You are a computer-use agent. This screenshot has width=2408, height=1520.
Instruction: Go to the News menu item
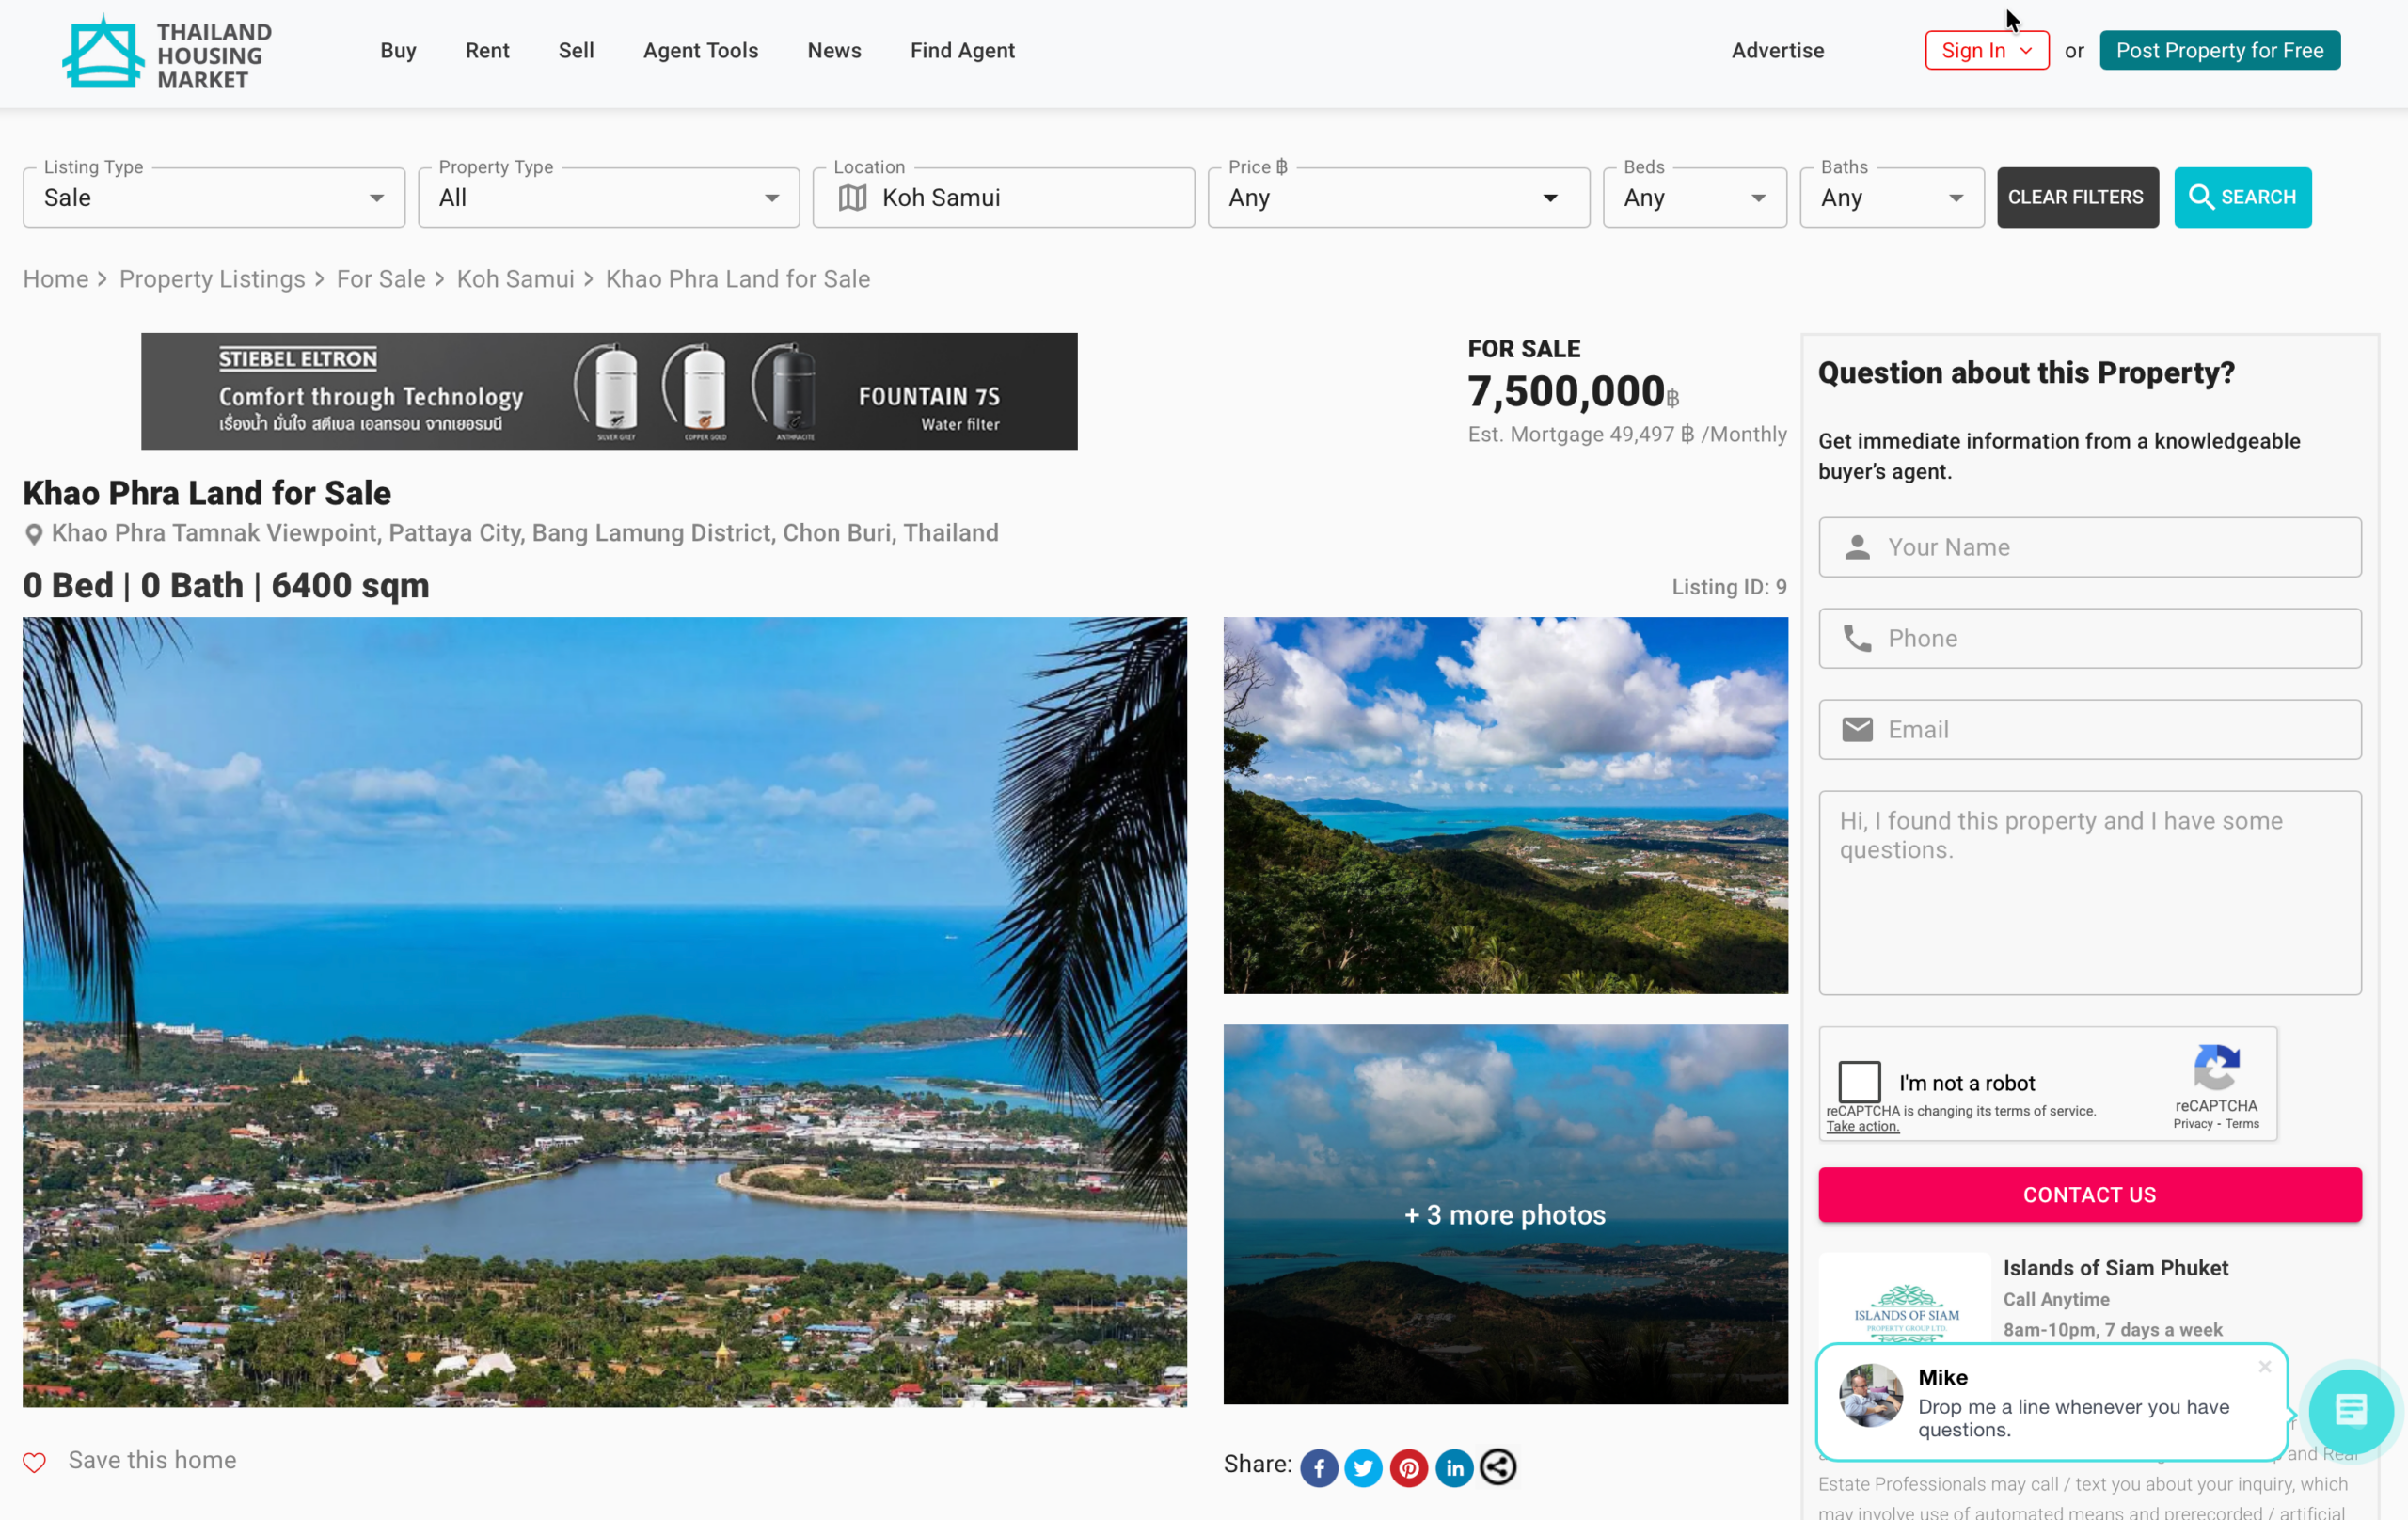pyautogui.click(x=833, y=51)
